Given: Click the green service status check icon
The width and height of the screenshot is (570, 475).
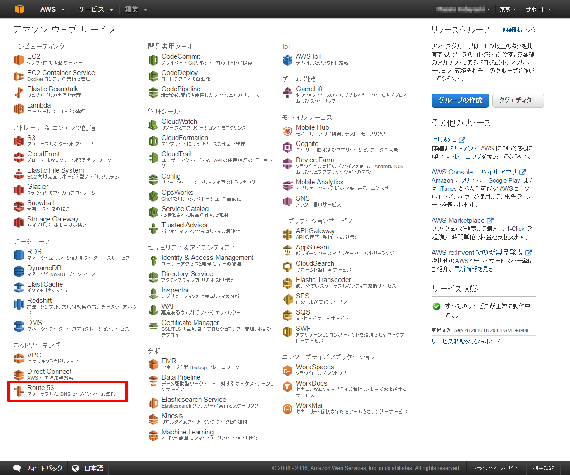Looking at the screenshot, I should click(x=437, y=306).
